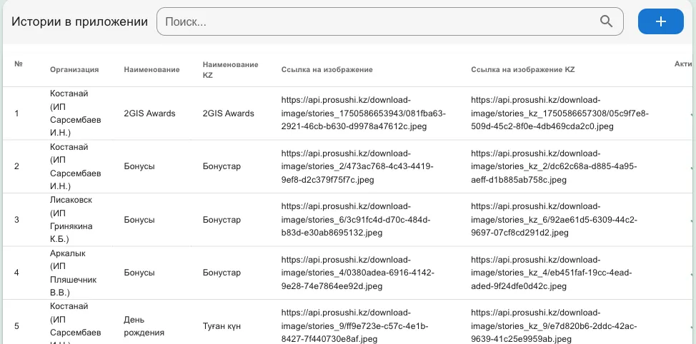
Task: Focus the Поиск... search input field
Action: pos(389,21)
